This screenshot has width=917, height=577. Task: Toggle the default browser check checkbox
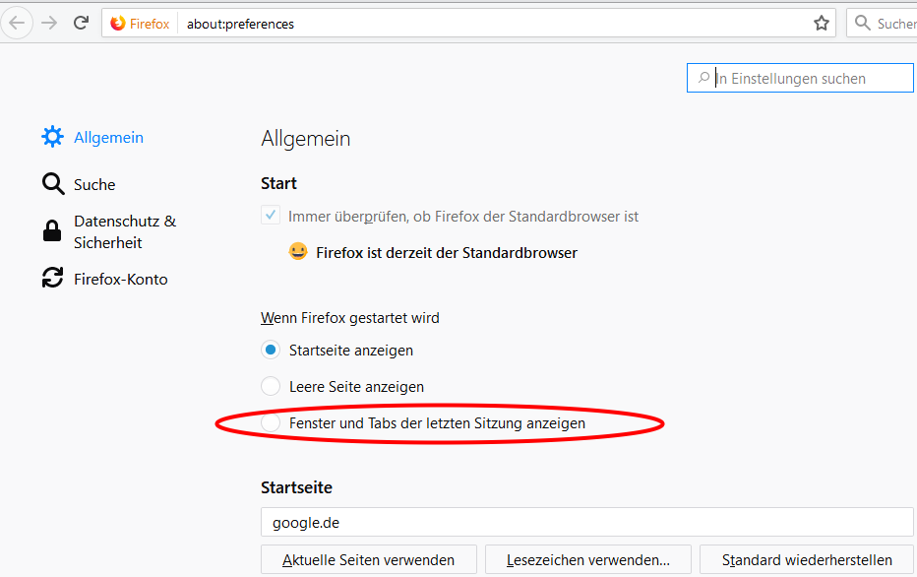pos(271,216)
